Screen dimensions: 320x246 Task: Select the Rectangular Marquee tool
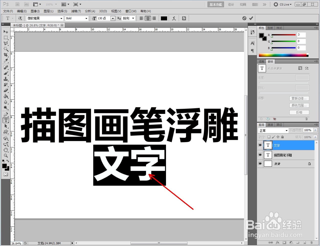[6, 38]
